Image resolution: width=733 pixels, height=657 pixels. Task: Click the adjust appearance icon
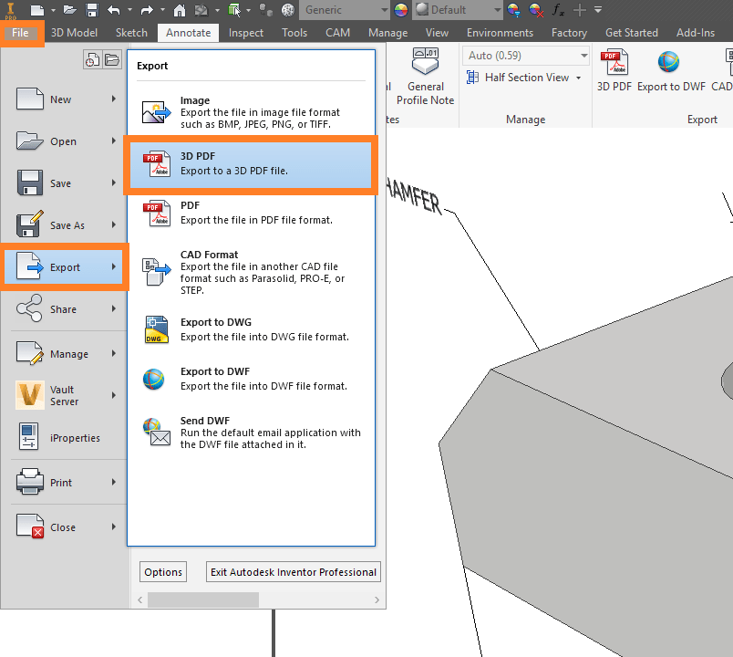click(514, 10)
